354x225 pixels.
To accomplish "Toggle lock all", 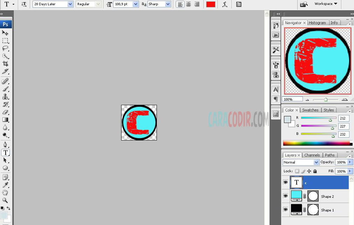I will tap(315, 171).
